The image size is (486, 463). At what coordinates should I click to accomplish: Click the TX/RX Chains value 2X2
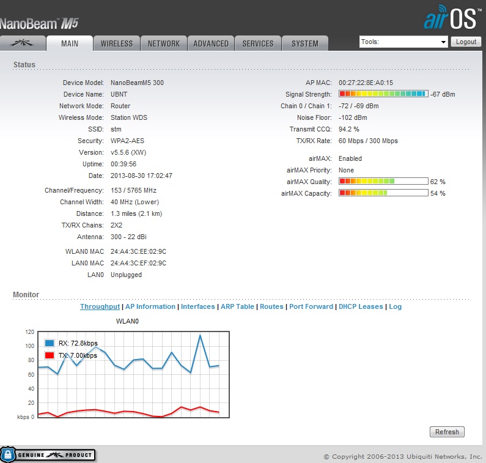point(117,226)
